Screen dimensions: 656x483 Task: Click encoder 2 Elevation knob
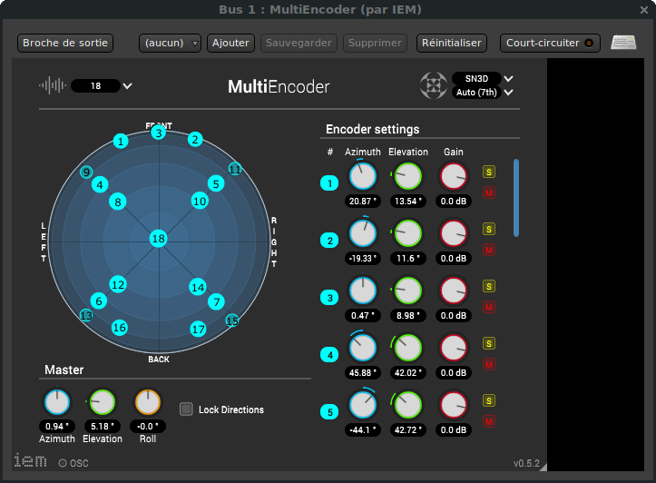coord(408,233)
